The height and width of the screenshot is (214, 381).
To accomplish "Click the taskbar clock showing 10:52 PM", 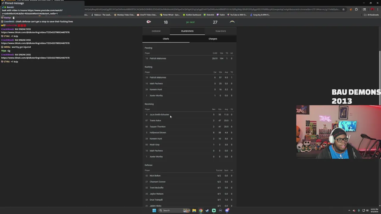I will (x=374, y=210).
